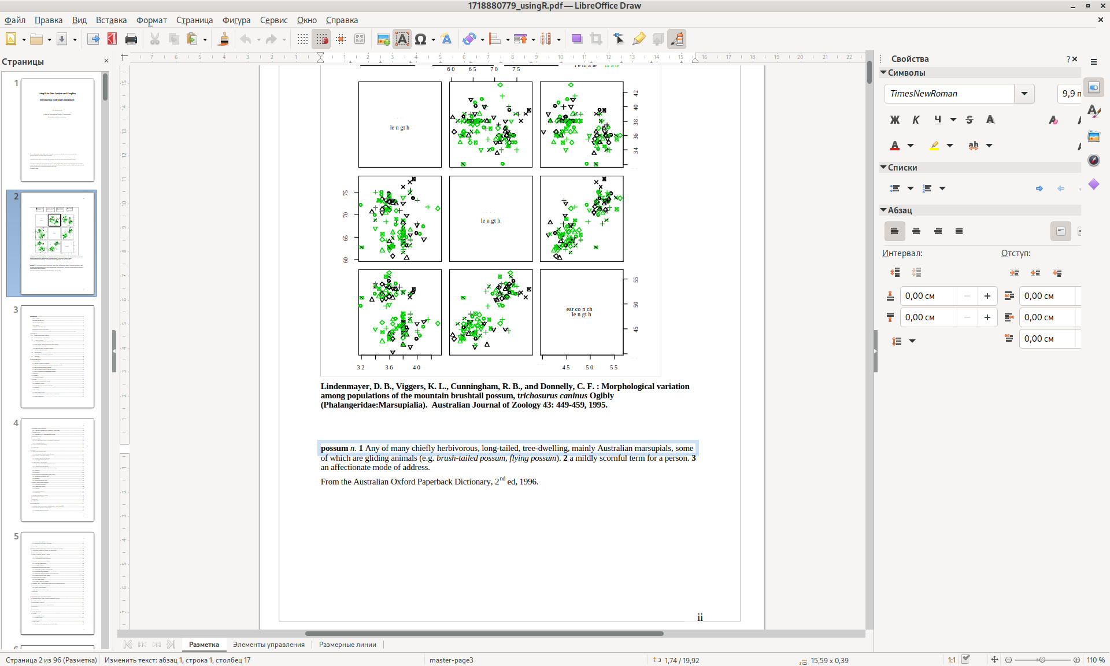The image size is (1110, 666).
Task: Insert a special character with the Omega icon
Action: pos(421,39)
